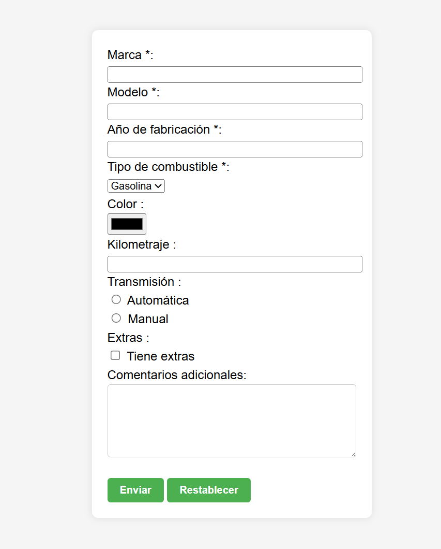Click the textarea resize handle corner

click(x=354, y=454)
